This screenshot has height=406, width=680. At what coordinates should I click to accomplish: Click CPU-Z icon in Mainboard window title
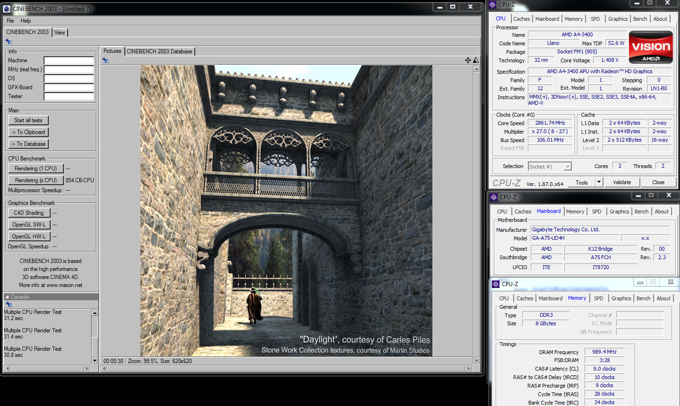(494, 197)
